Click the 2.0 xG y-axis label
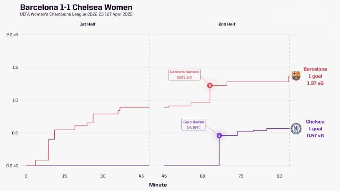Screen dimensions: 340x191 [x=12, y=35]
